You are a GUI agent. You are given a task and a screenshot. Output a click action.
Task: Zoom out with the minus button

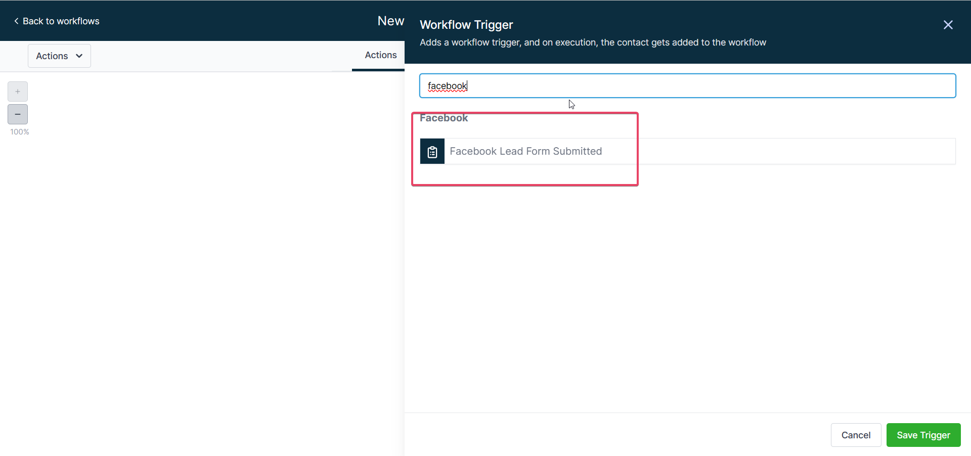18,114
